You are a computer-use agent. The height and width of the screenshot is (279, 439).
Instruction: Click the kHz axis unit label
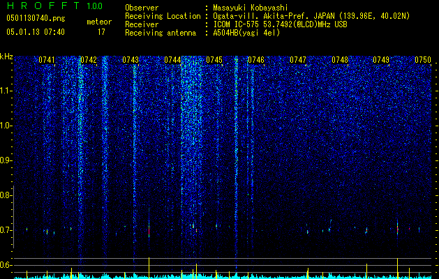click(x=6, y=56)
